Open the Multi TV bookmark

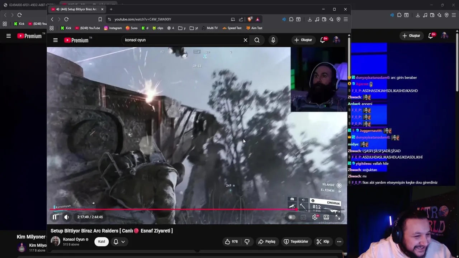tap(210, 28)
